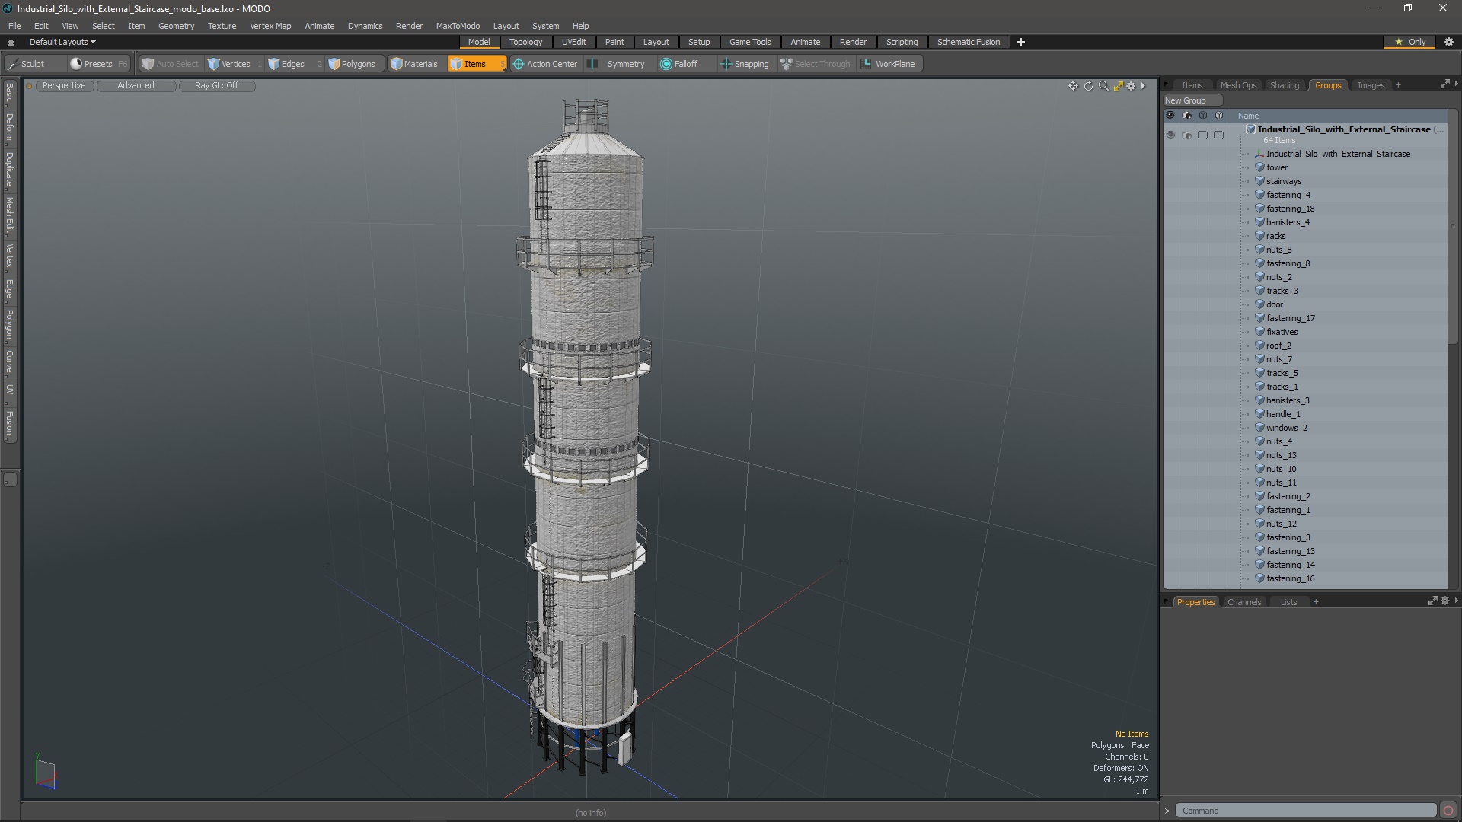The image size is (1462, 822).
Task: Select the Perspective view dropdown
Action: coord(62,84)
